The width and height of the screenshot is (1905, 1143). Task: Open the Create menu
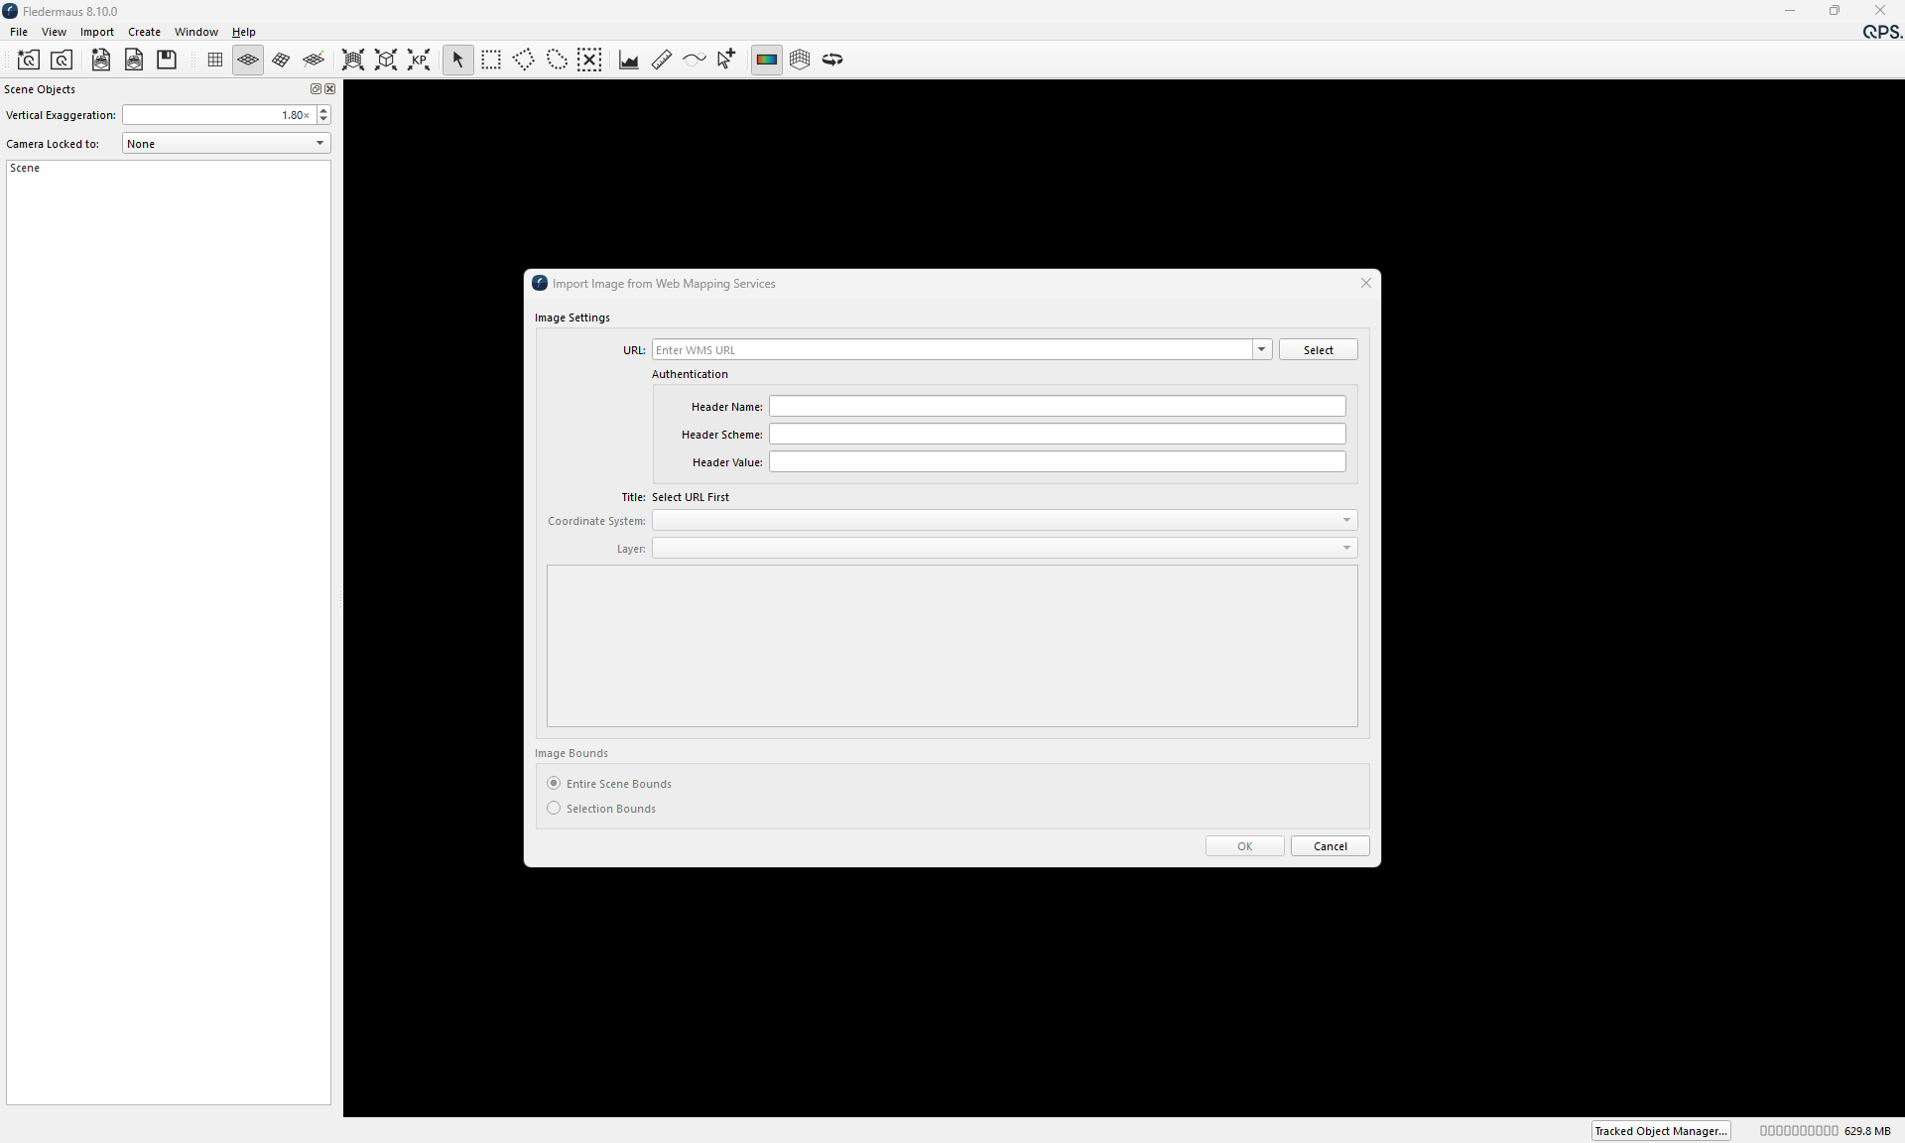(x=144, y=32)
